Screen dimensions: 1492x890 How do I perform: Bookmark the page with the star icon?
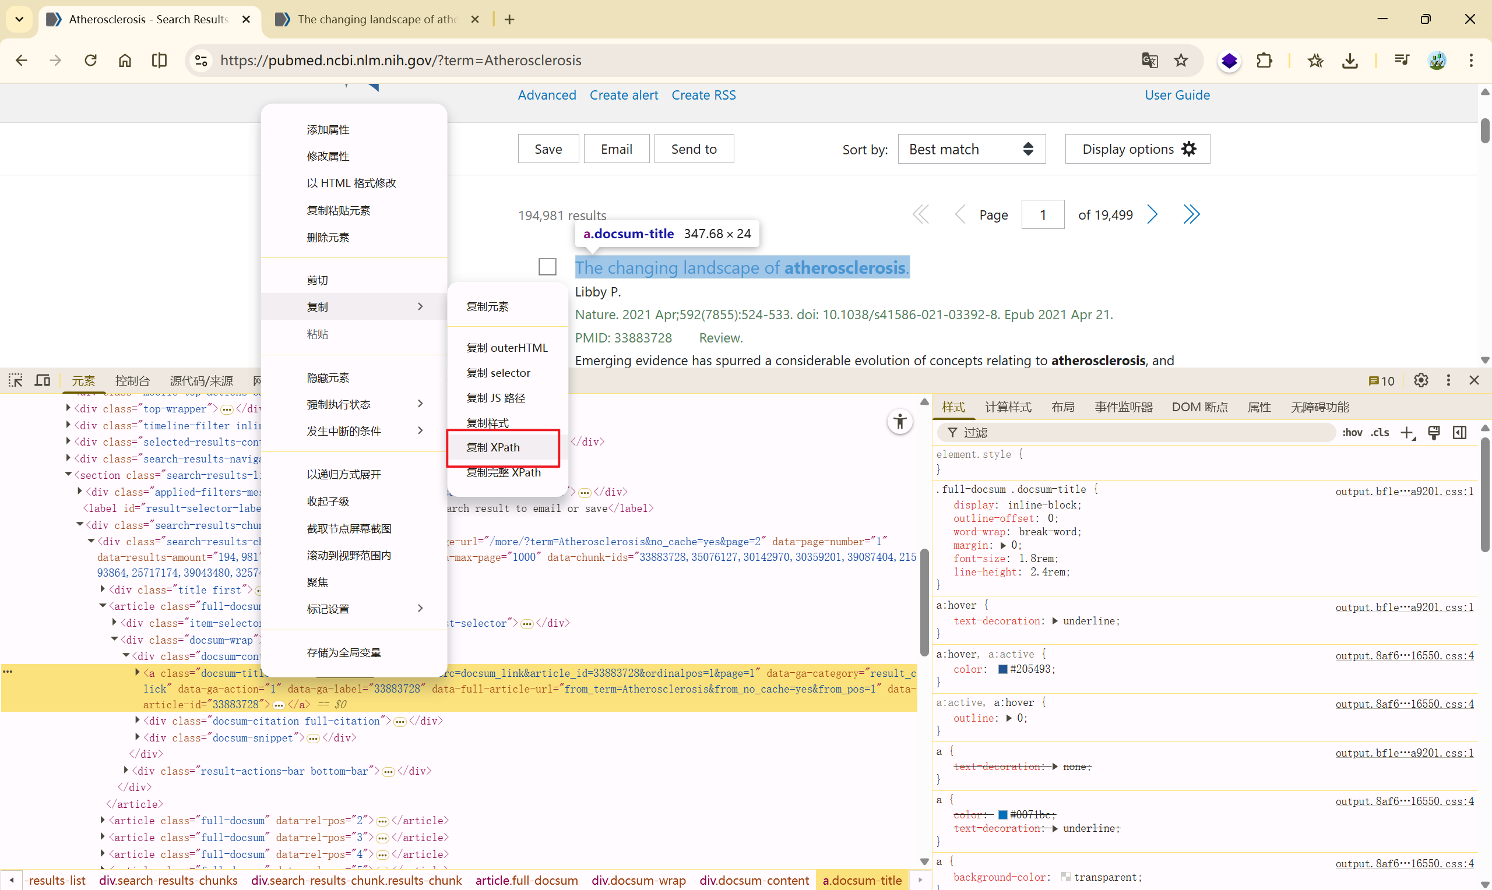1181,60
